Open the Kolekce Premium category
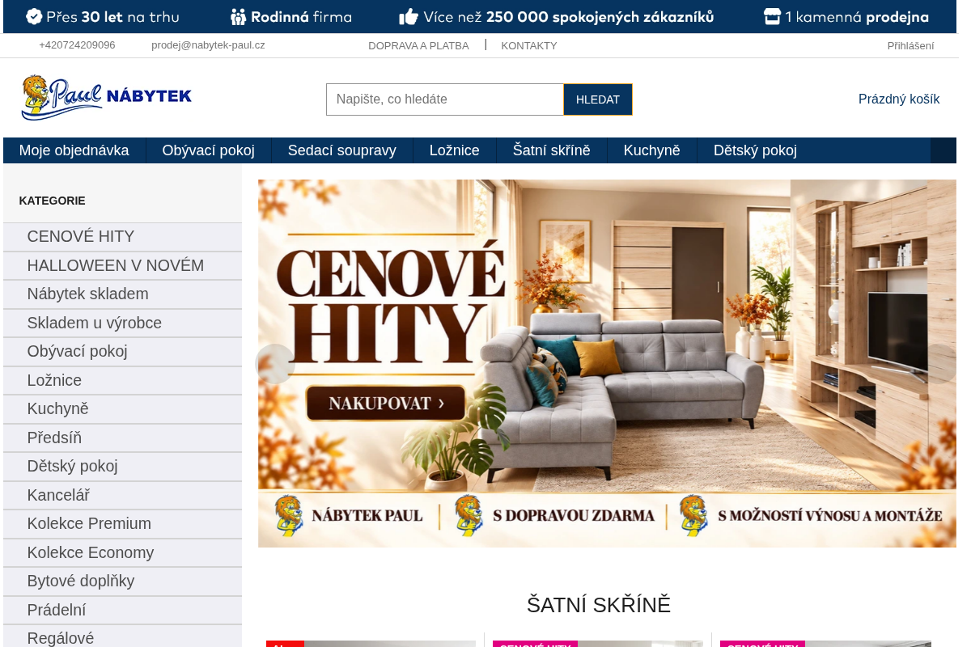Image resolution: width=971 pixels, height=647 pixels. pos(122,524)
